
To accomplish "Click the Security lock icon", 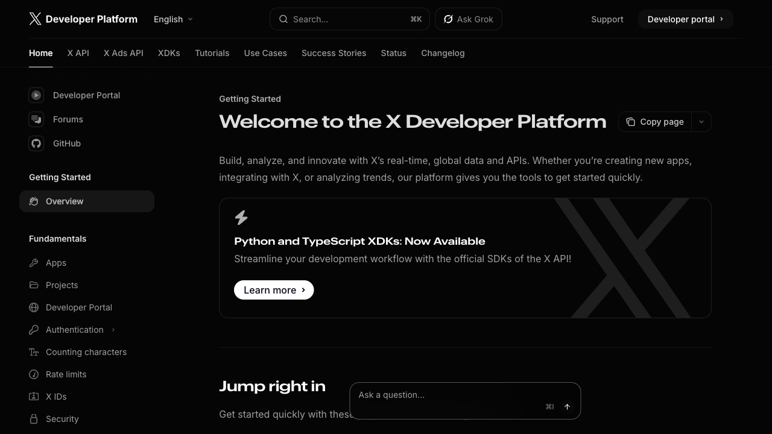I will point(34,419).
